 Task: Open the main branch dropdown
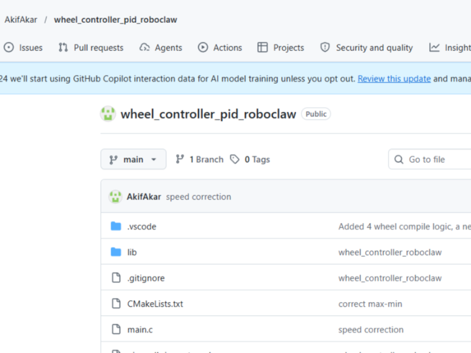pos(133,160)
